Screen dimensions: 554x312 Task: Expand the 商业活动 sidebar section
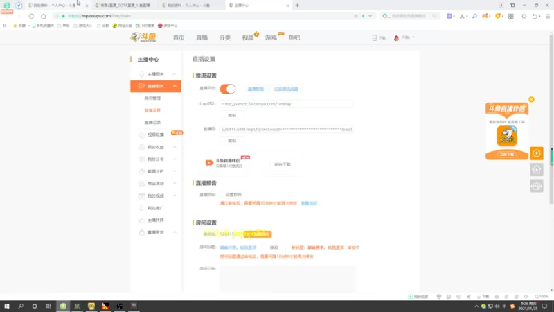pyautogui.click(x=175, y=183)
